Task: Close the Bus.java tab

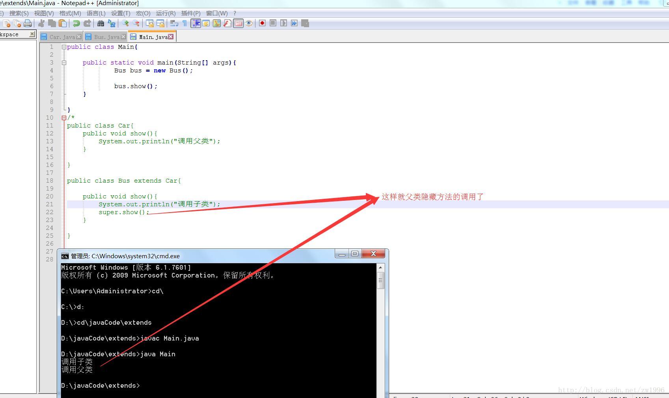Action: pyautogui.click(x=123, y=37)
